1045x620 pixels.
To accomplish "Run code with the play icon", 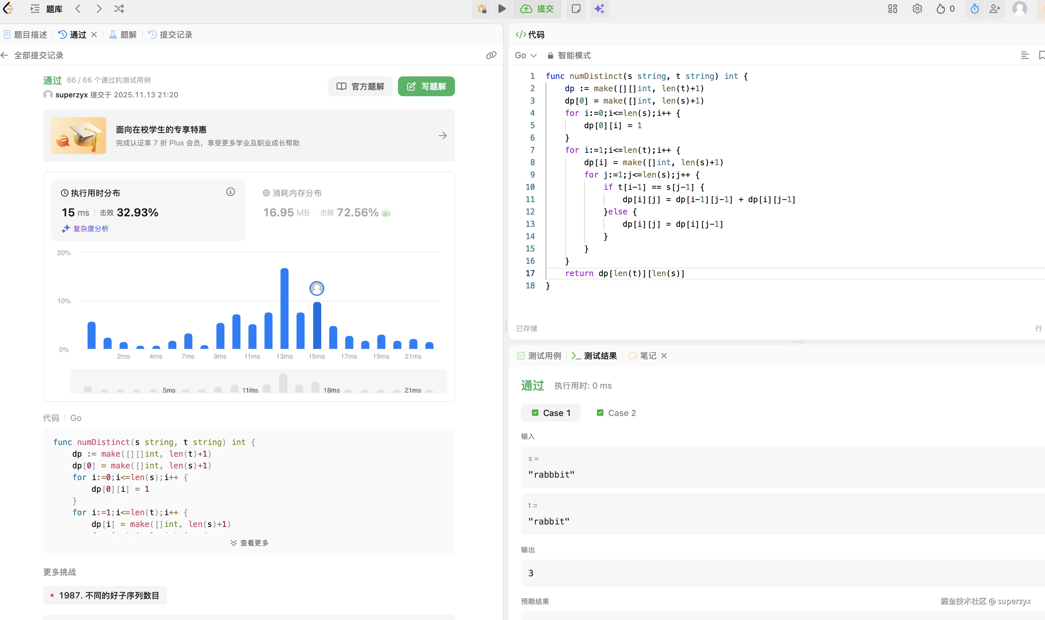I will pos(502,9).
